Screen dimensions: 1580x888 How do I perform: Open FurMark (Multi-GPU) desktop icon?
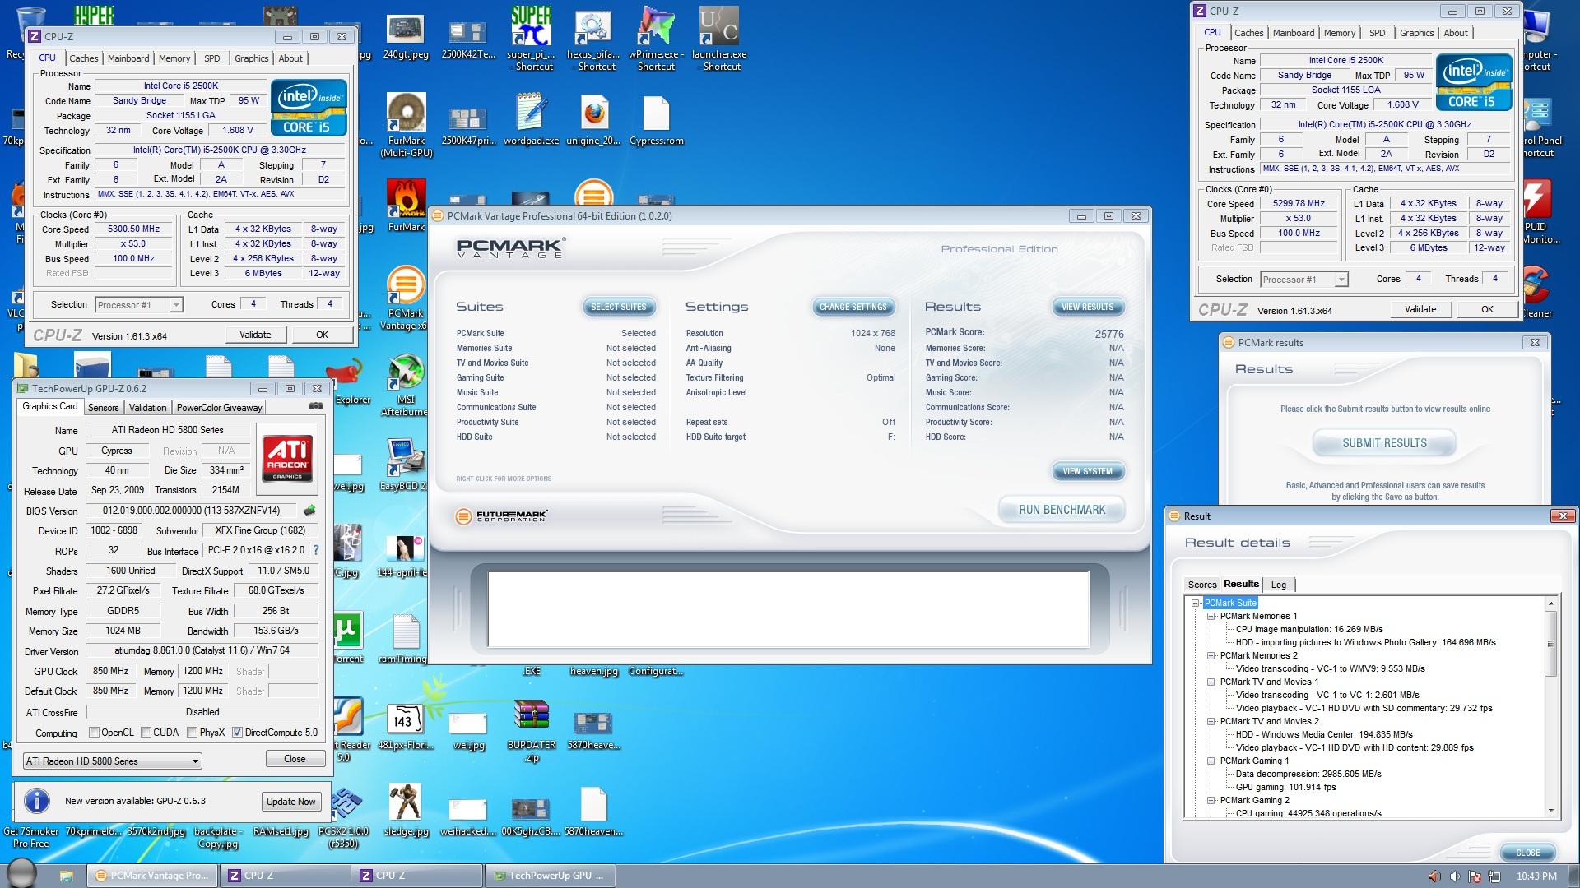tap(407, 125)
